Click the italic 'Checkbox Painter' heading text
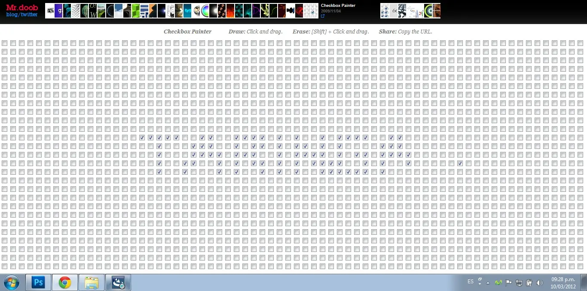Screen dimensions: 587x291 tap(188, 31)
